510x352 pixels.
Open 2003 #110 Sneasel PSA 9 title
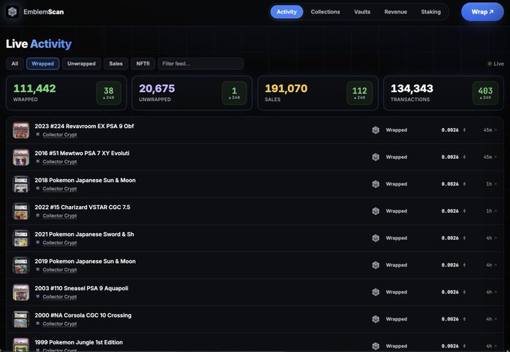(81, 288)
